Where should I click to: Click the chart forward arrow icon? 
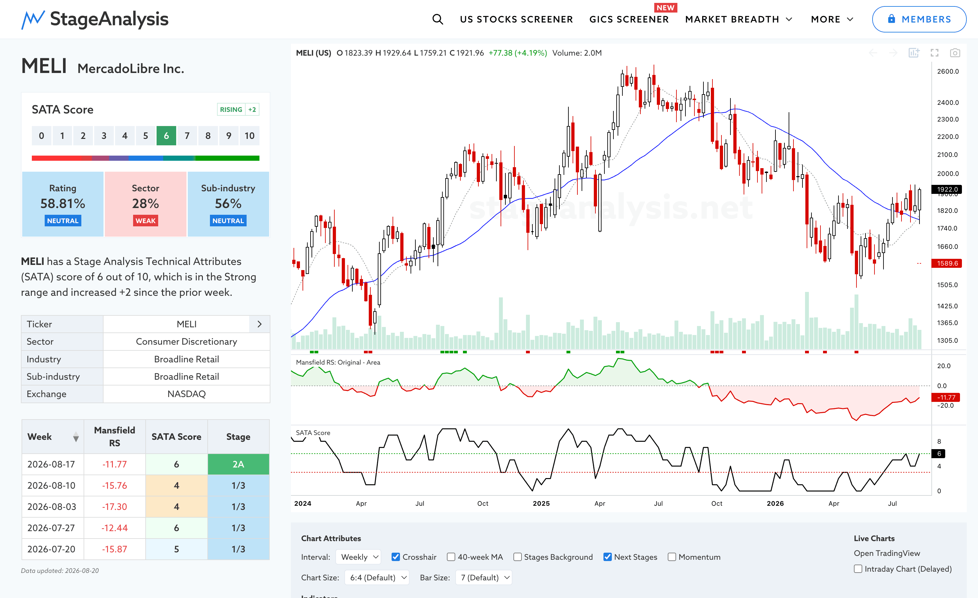point(893,53)
